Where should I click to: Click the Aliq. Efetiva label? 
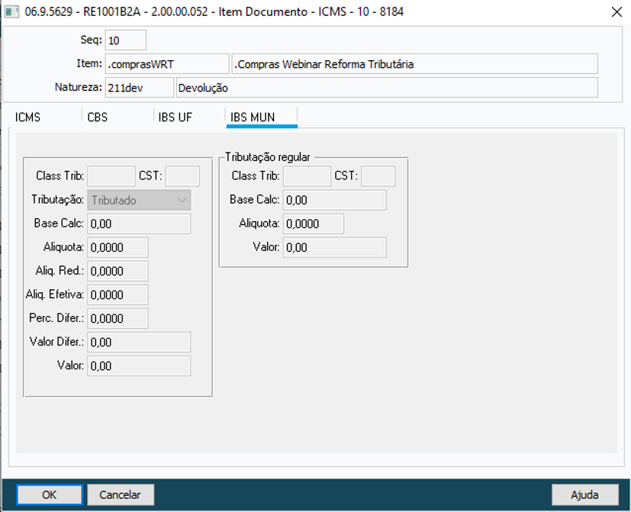point(55,295)
